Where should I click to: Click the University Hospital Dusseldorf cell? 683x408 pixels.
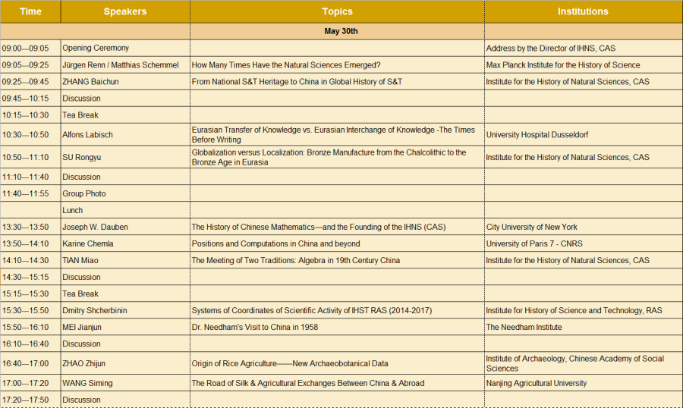[537, 134]
